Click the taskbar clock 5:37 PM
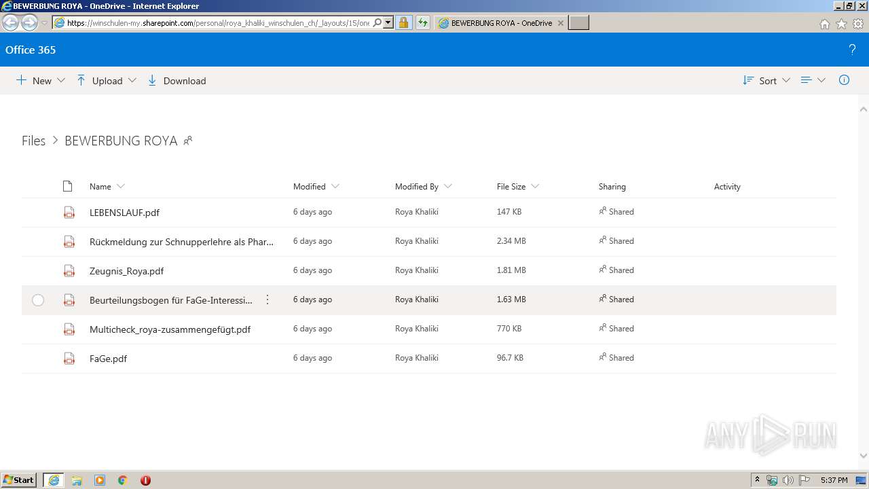 coord(834,480)
